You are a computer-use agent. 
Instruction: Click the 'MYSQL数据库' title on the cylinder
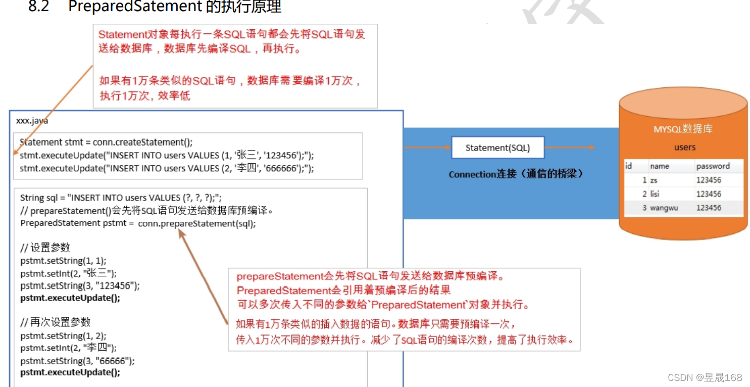pos(683,129)
